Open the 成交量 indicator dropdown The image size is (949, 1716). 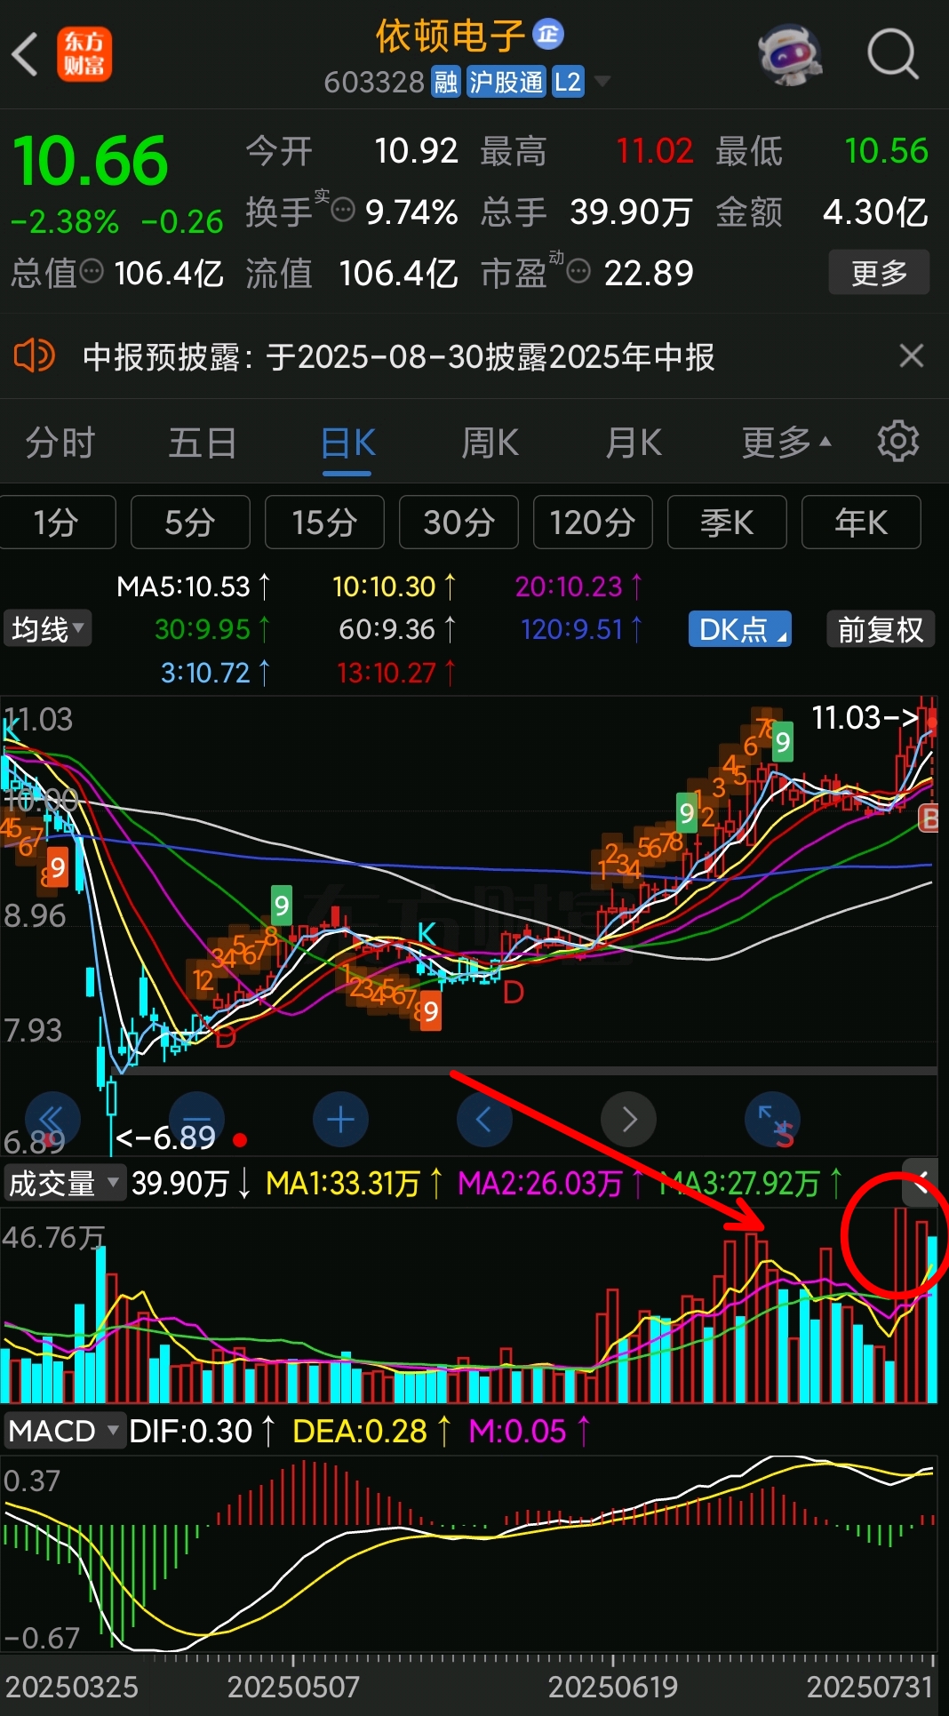[x=64, y=1183]
